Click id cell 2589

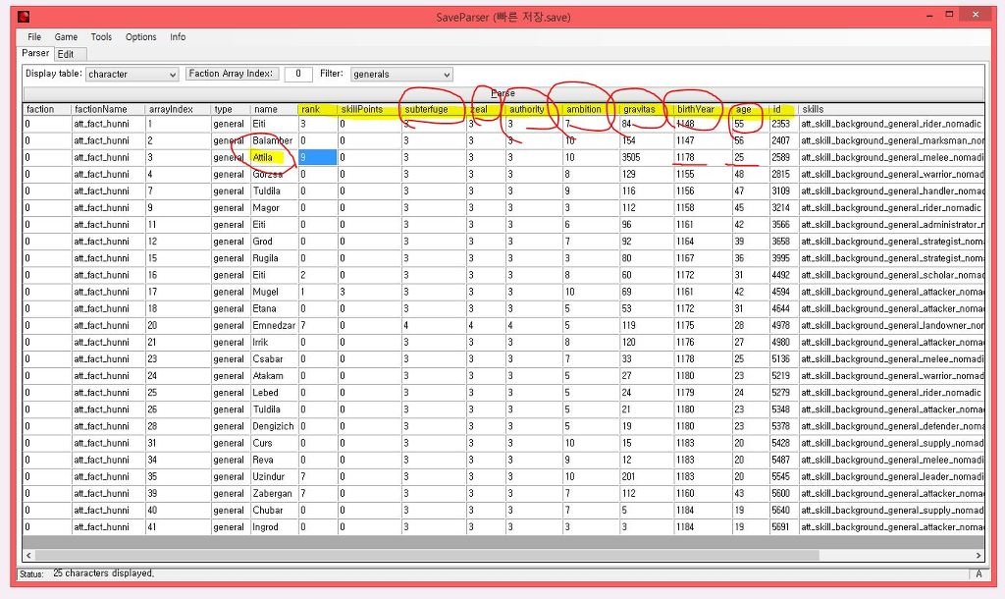pos(783,157)
